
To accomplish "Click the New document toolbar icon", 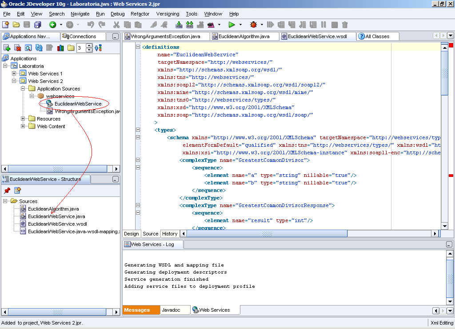I will coord(5,25).
